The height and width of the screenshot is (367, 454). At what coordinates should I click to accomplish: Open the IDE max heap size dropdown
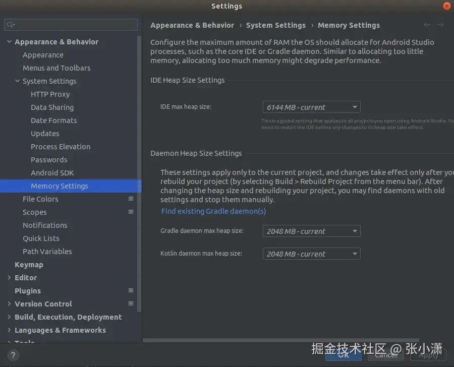point(311,107)
